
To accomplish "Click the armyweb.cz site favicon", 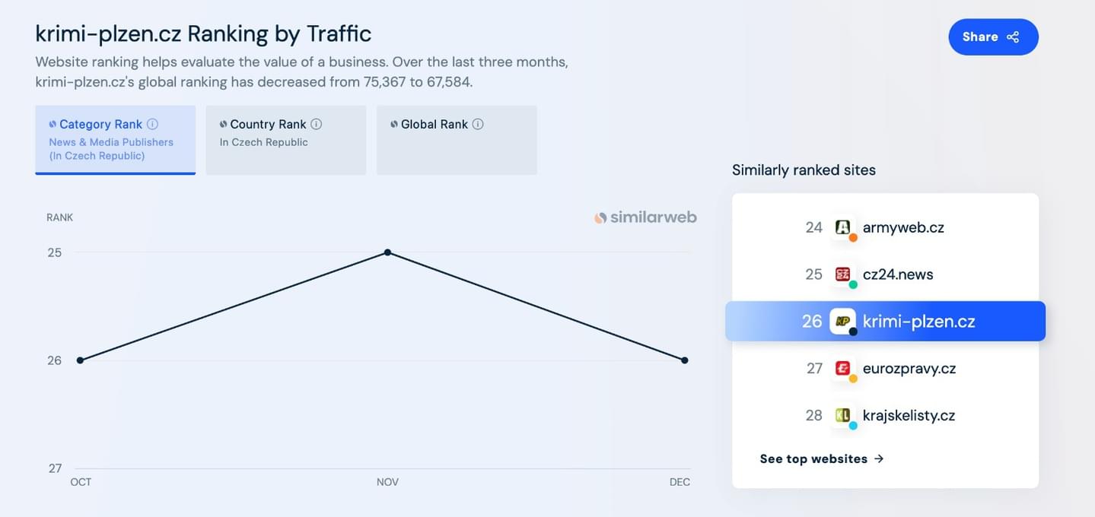I will [842, 227].
